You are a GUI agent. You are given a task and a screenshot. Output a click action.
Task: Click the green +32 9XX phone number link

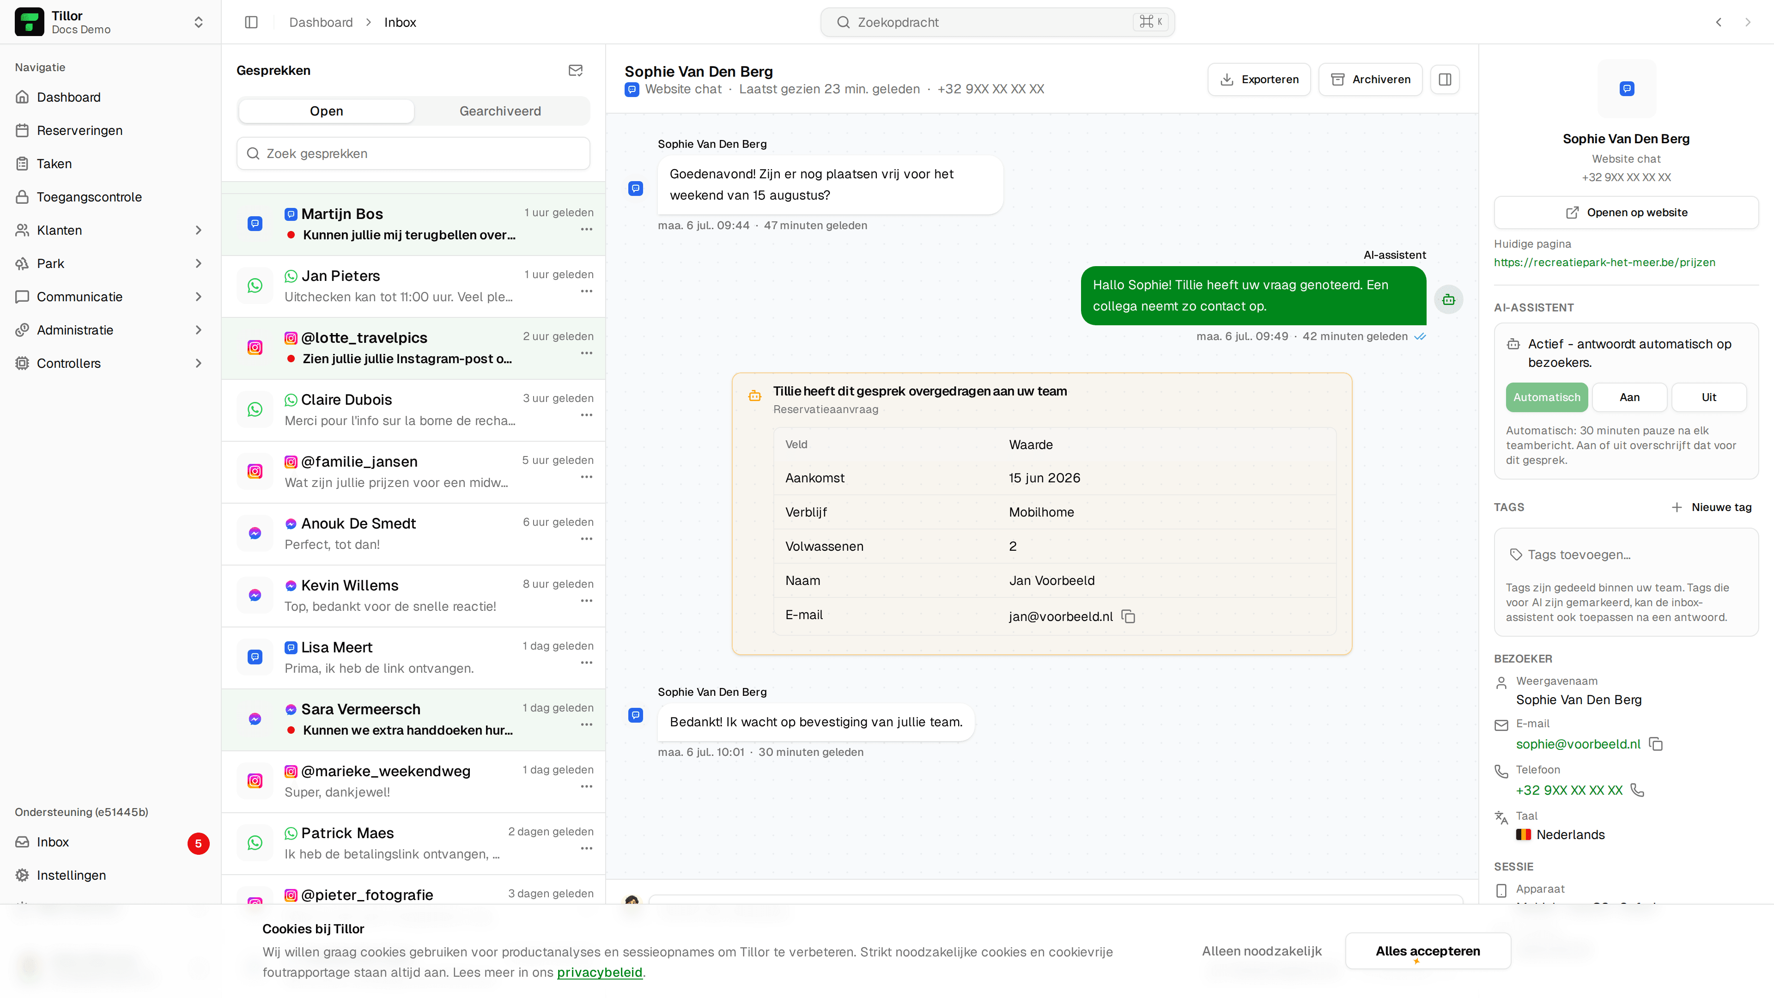tap(1569, 790)
